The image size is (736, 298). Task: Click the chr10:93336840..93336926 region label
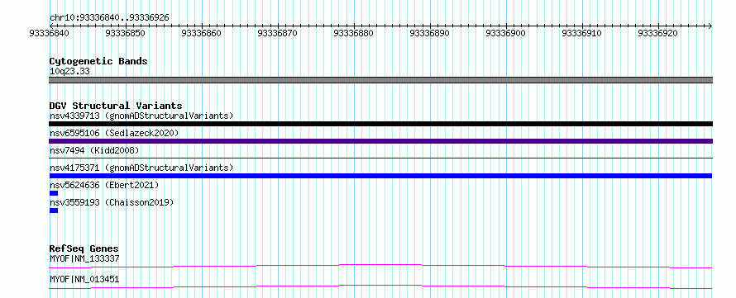109,17
